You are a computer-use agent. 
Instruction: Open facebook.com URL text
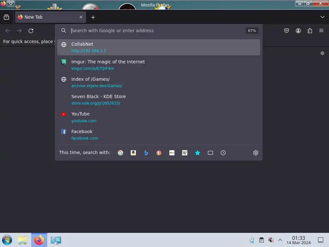(85, 138)
